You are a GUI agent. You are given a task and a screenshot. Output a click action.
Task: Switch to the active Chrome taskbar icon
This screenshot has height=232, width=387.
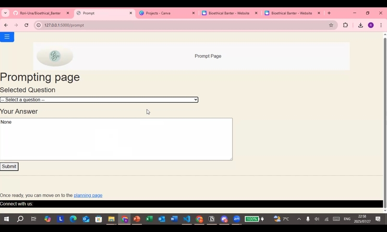pyautogui.click(x=124, y=219)
